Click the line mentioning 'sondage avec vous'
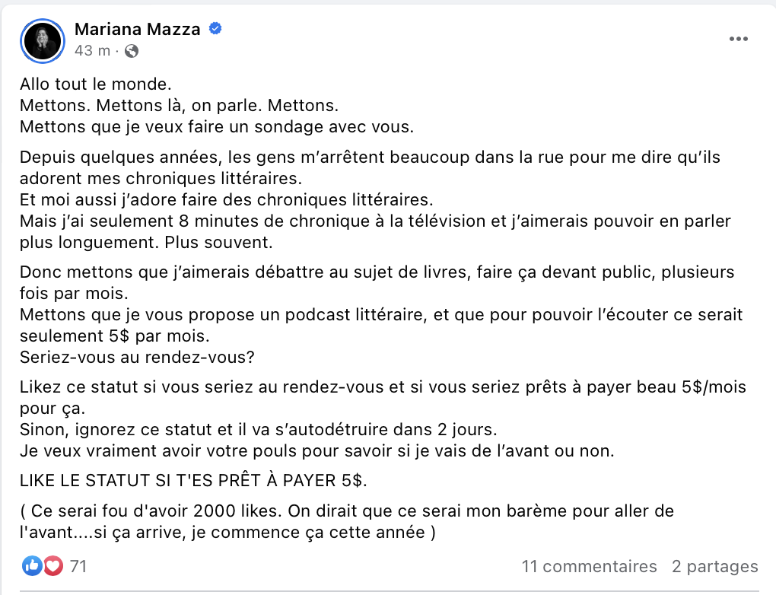The width and height of the screenshot is (776, 595). (217, 127)
